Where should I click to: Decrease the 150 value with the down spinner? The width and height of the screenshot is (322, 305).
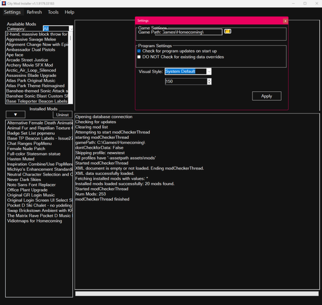click(x=209, y=83)
